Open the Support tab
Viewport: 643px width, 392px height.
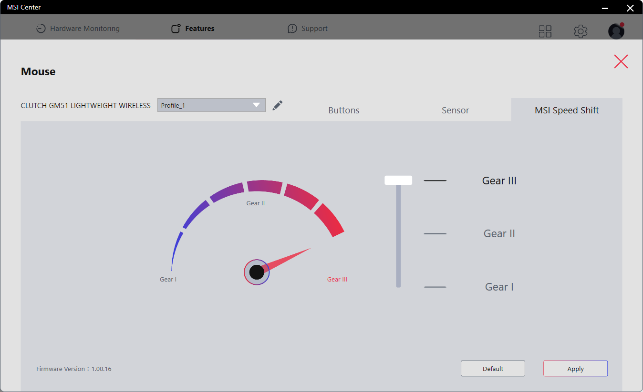point(307,29)
